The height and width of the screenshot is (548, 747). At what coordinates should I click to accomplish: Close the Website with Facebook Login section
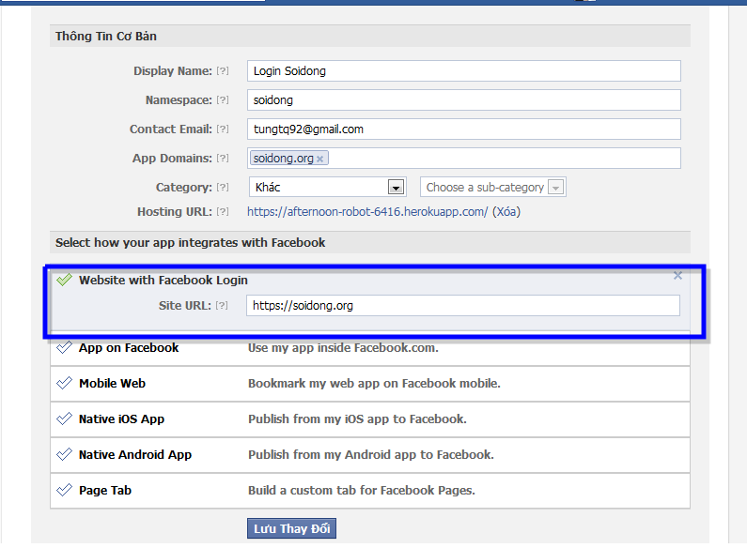[x=678, y=276]
